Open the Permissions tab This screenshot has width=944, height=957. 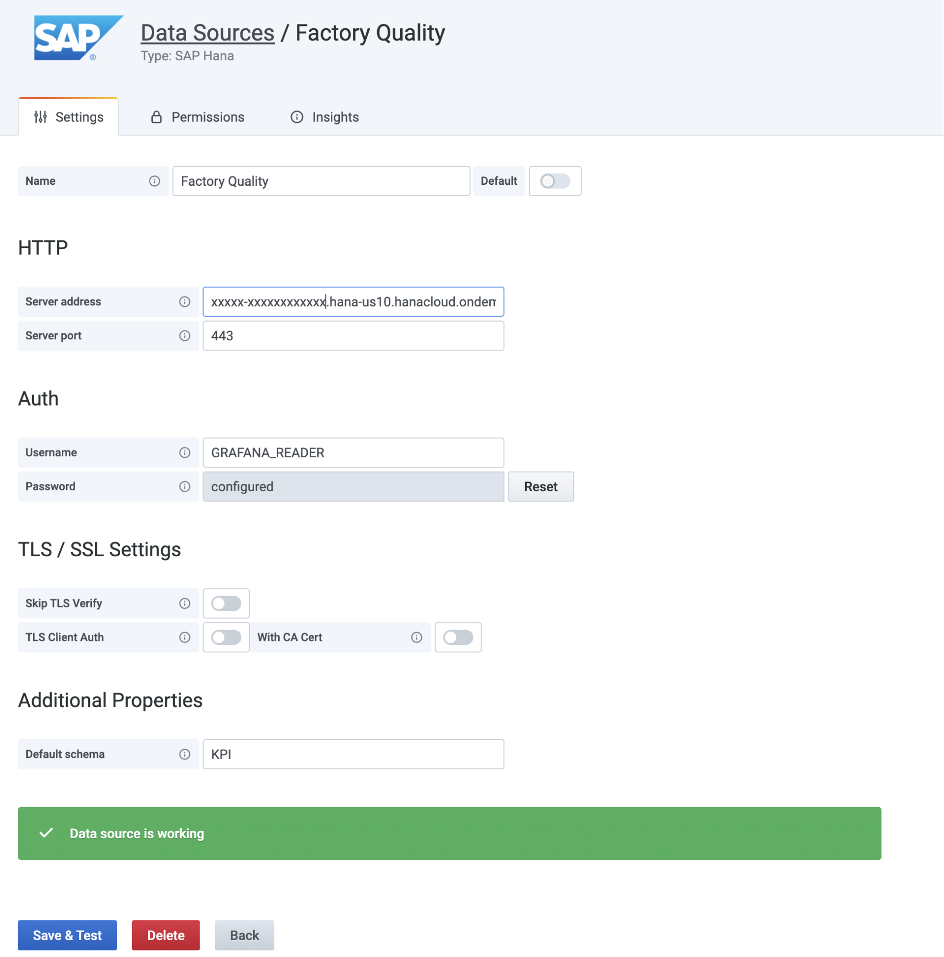[x=198, y=117]
